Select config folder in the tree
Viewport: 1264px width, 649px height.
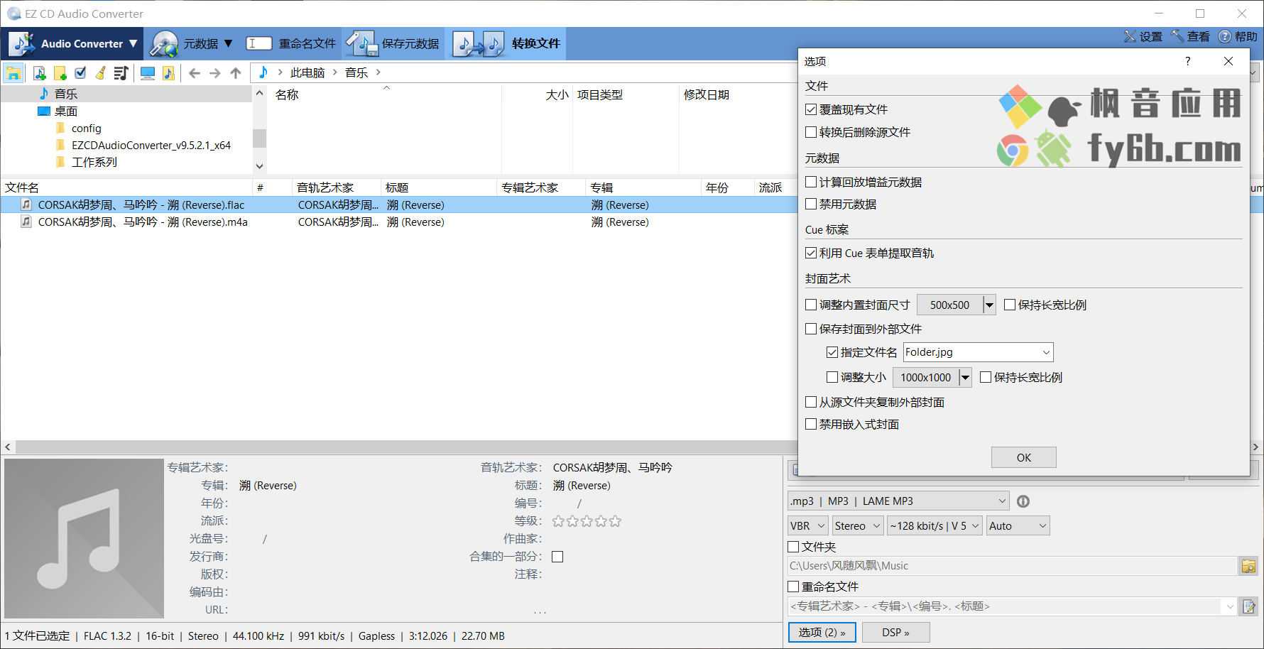coord(86,129)
